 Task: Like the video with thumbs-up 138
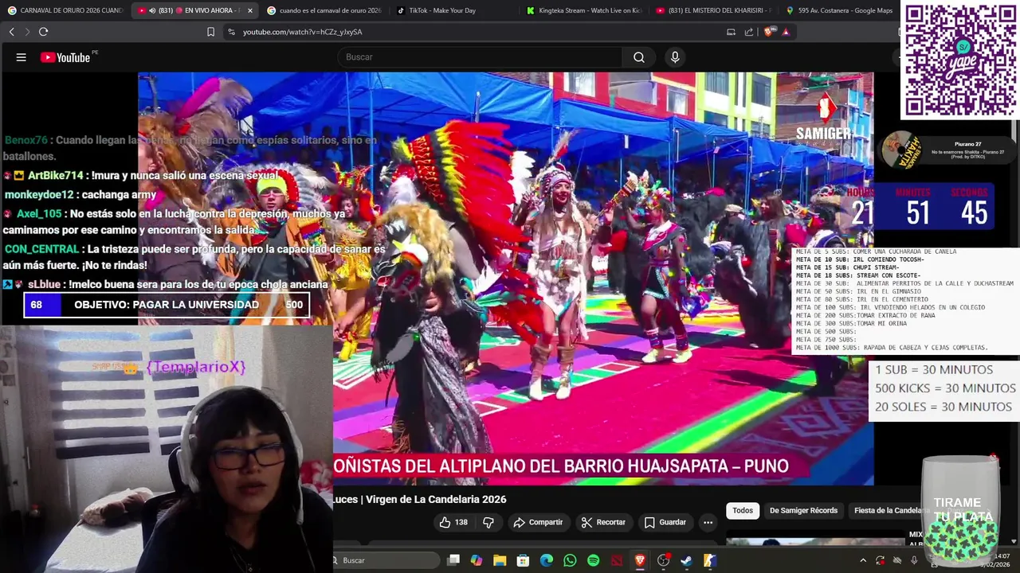(x=453, y=522)
